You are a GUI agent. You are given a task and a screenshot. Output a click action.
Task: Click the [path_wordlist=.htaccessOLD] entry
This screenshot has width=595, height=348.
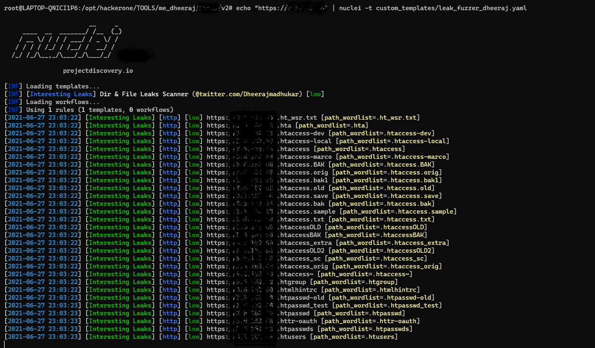[x=377, y=227]
